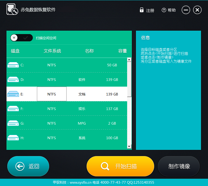Open the 帮助 help link

[x=172, y=10]
